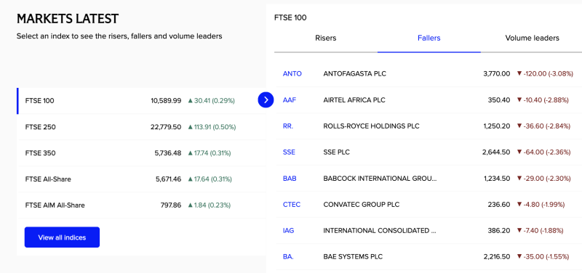Screen dimensions: 582x273
Task: Select the FTSE 350 index row
Action: coord(141,153)
